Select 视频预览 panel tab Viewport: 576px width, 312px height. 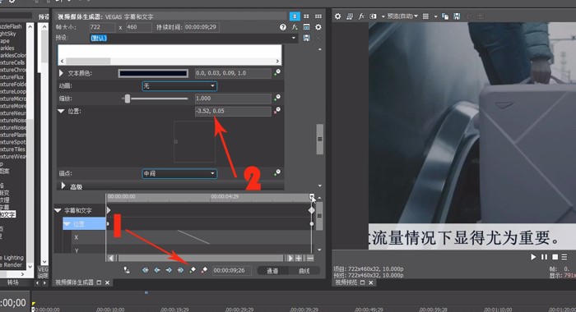(346, 282)
